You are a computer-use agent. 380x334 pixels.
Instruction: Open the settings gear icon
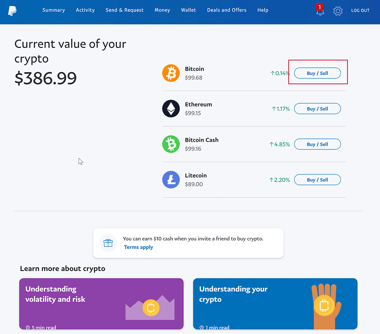[338, 11]
